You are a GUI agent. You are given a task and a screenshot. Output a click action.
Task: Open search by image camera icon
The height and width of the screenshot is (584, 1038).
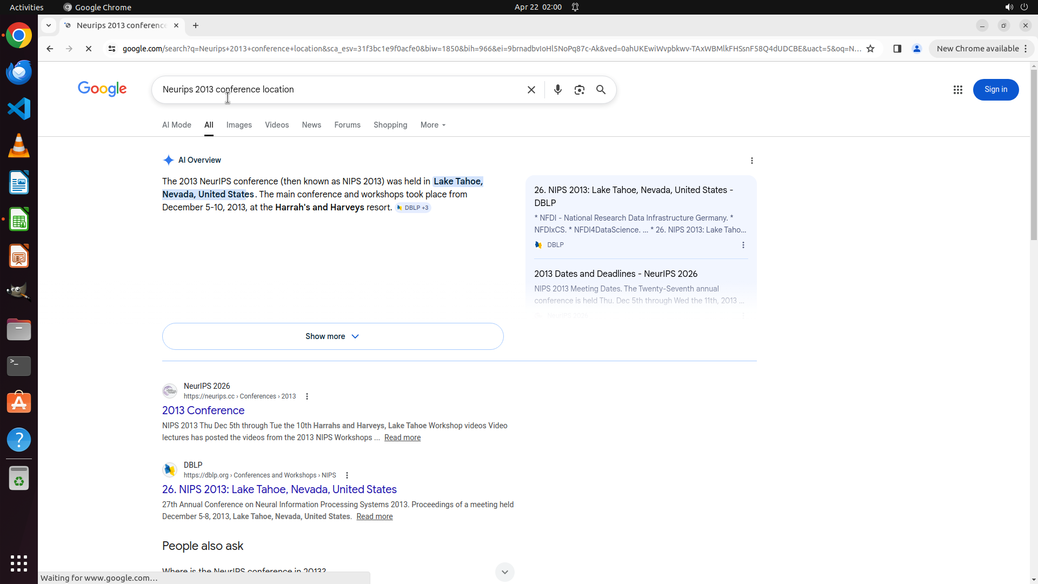coord(579,90)
